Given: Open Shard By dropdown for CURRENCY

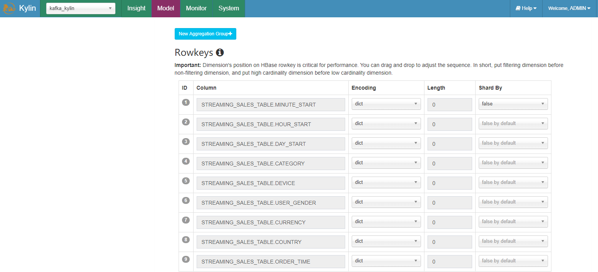Looking at the screenshot, I should (x=513, y=222).
